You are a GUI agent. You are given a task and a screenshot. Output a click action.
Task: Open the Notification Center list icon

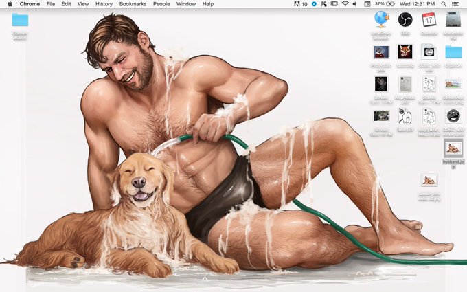tap(455, 4)
